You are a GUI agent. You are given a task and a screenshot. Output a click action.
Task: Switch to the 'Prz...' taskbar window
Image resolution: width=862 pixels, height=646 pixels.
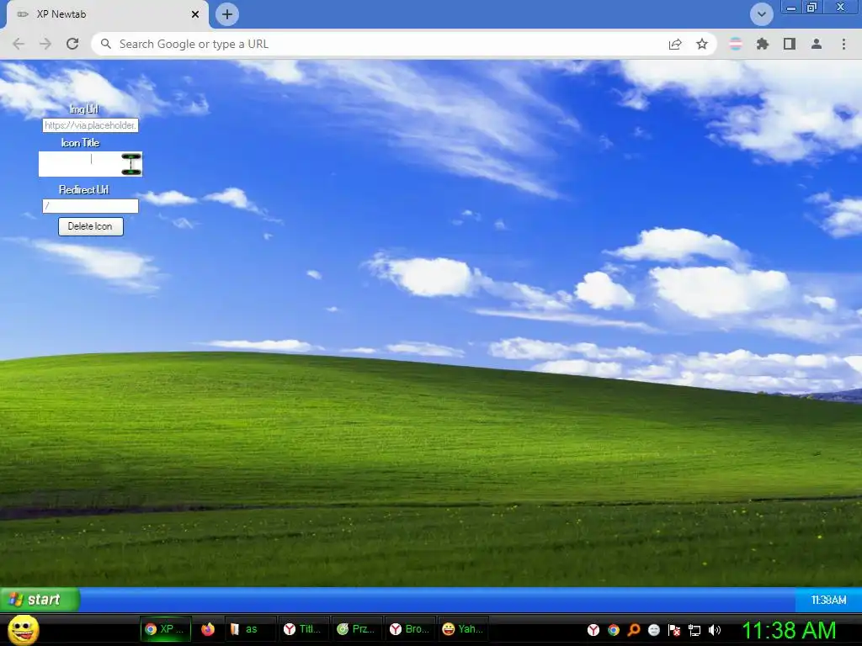[x=358, y=629]
